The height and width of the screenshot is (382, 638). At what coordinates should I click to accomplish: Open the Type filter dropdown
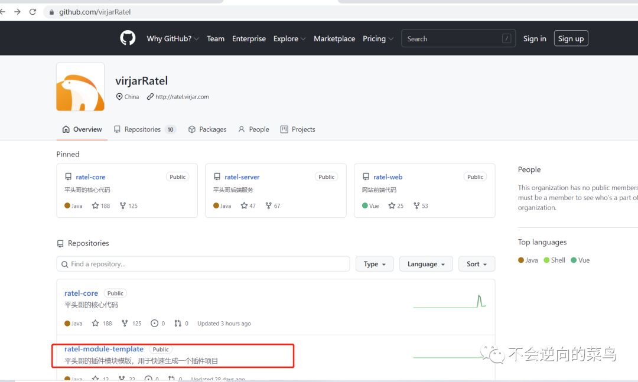375,264
